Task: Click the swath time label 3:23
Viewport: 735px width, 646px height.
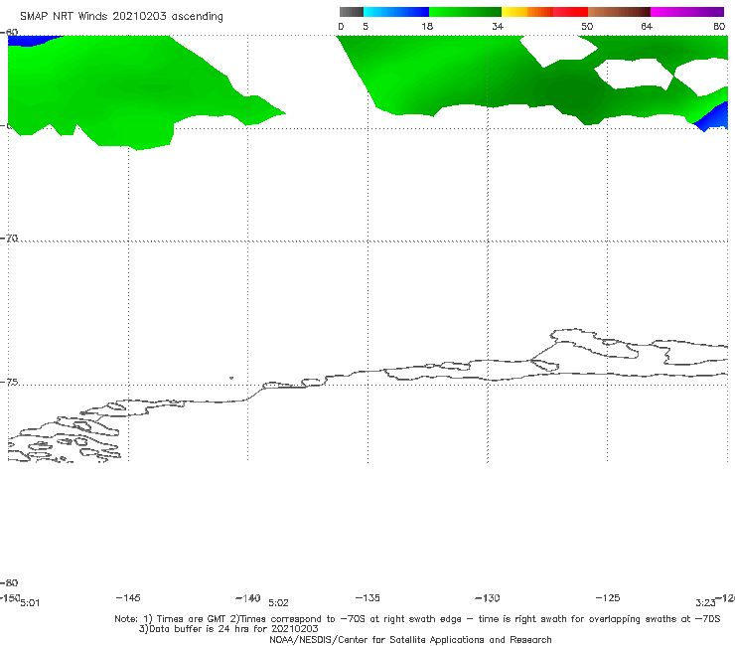Action: [705, 603]
